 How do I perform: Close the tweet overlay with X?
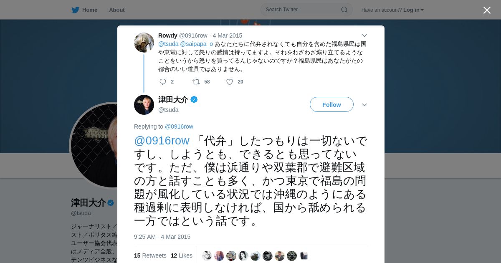coord(487,10)
